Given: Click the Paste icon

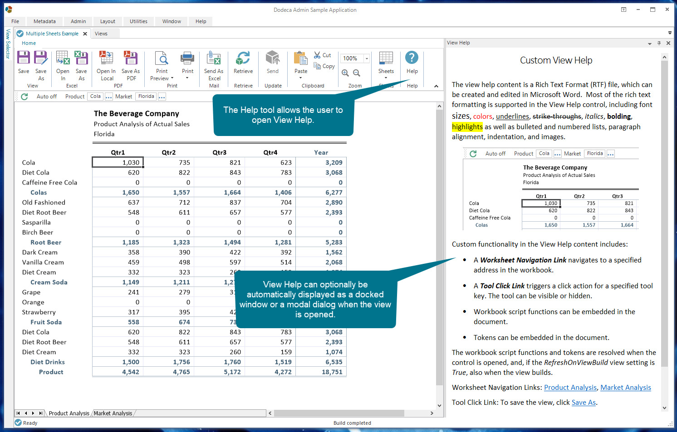Looking at the screenshot, I should click(301, 58).
